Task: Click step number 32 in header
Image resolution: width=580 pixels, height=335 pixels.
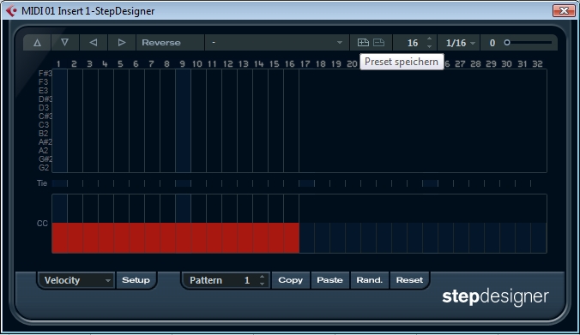Action: [537, 64]
